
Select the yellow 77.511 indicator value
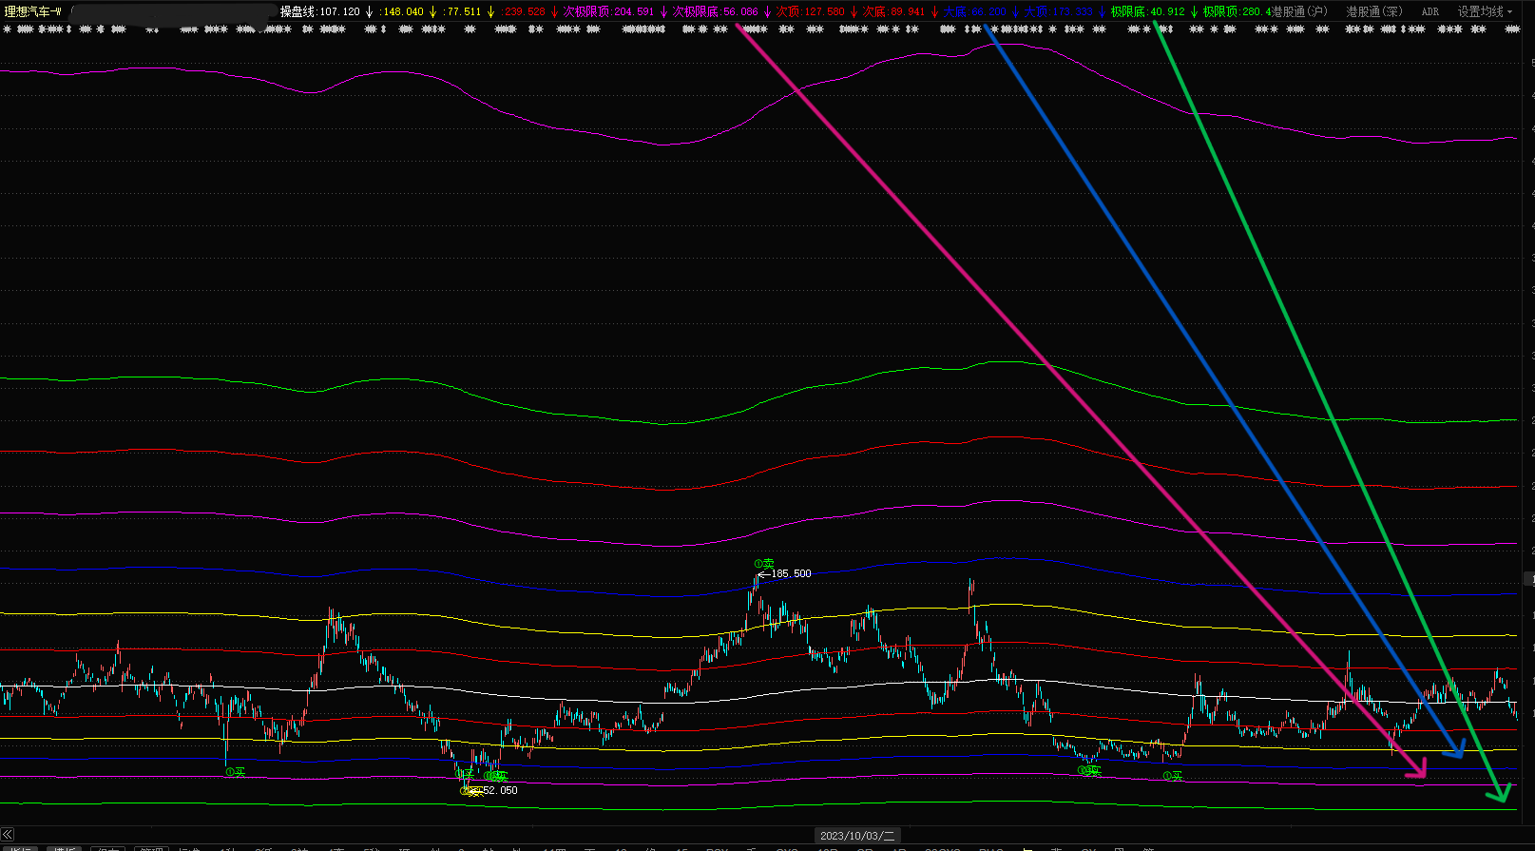click(463, 11)
